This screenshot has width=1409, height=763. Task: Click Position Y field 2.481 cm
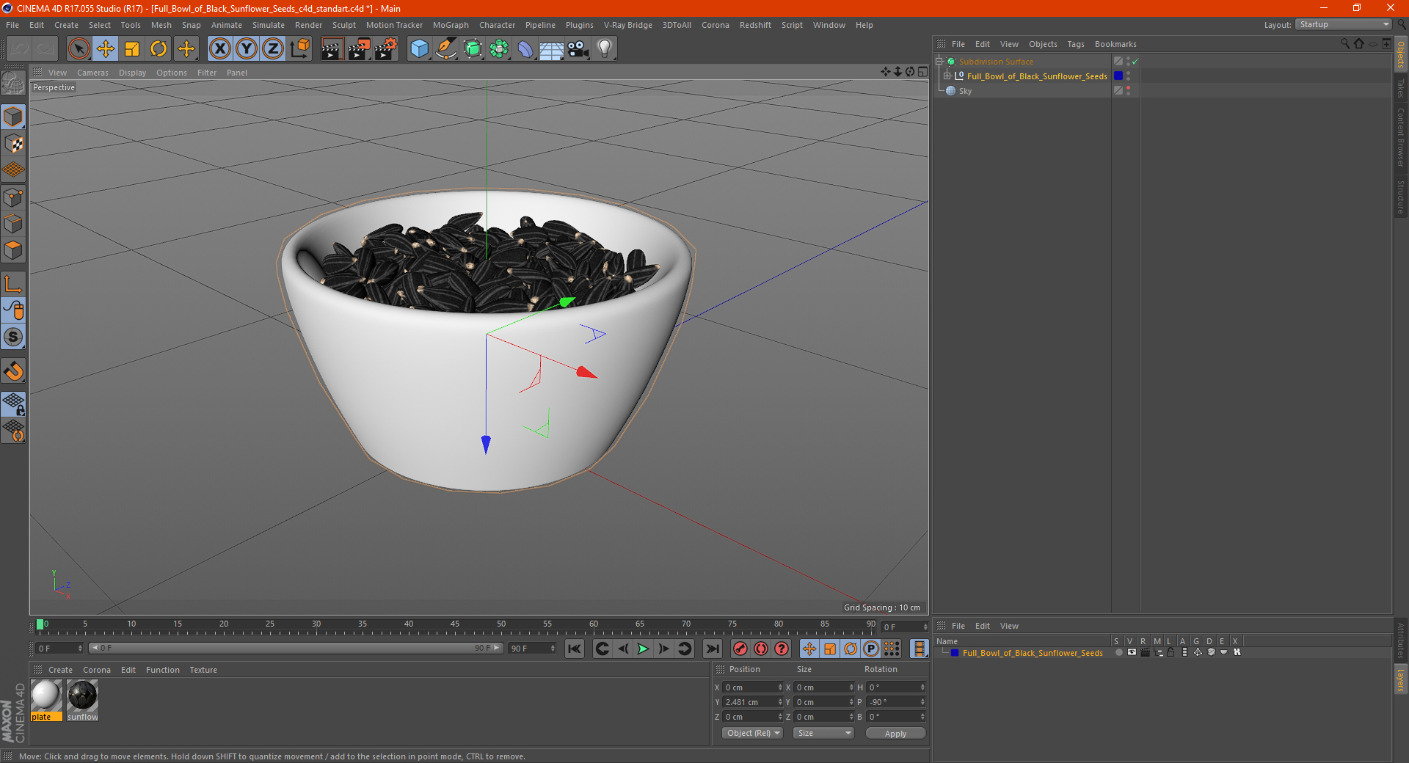[753, 702]
